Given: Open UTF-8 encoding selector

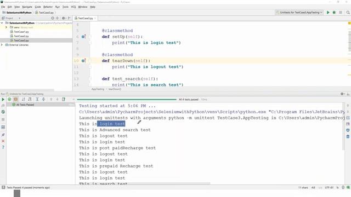Looking at the screenshot, I should (329, 188).
